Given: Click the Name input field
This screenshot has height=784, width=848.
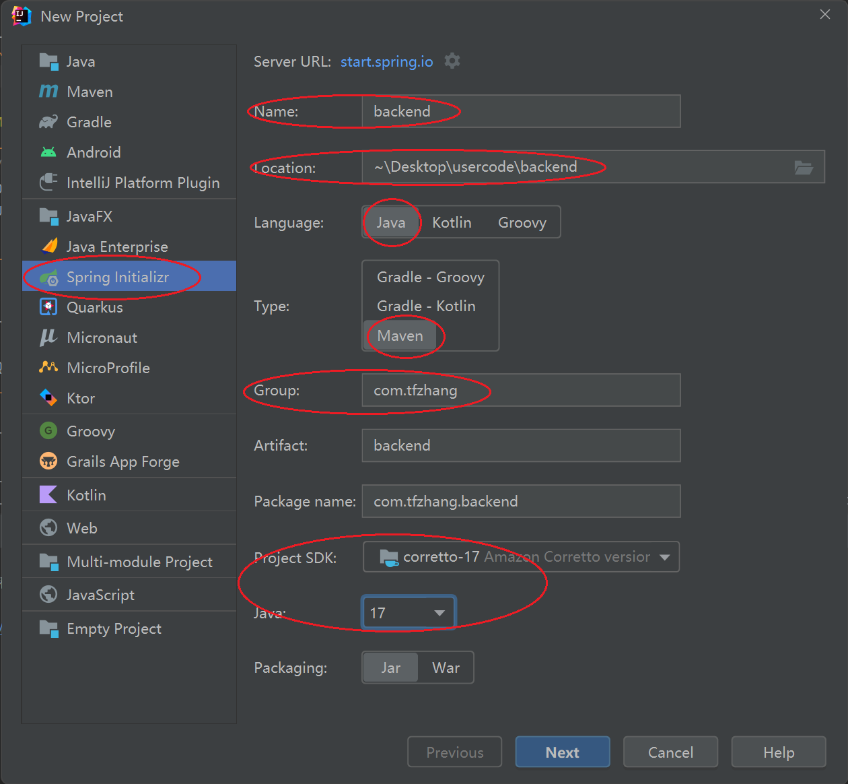Looking at the screenshot, I should click(521, 111).
